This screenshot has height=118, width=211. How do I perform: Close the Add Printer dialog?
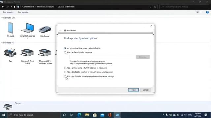click(151, 26)
